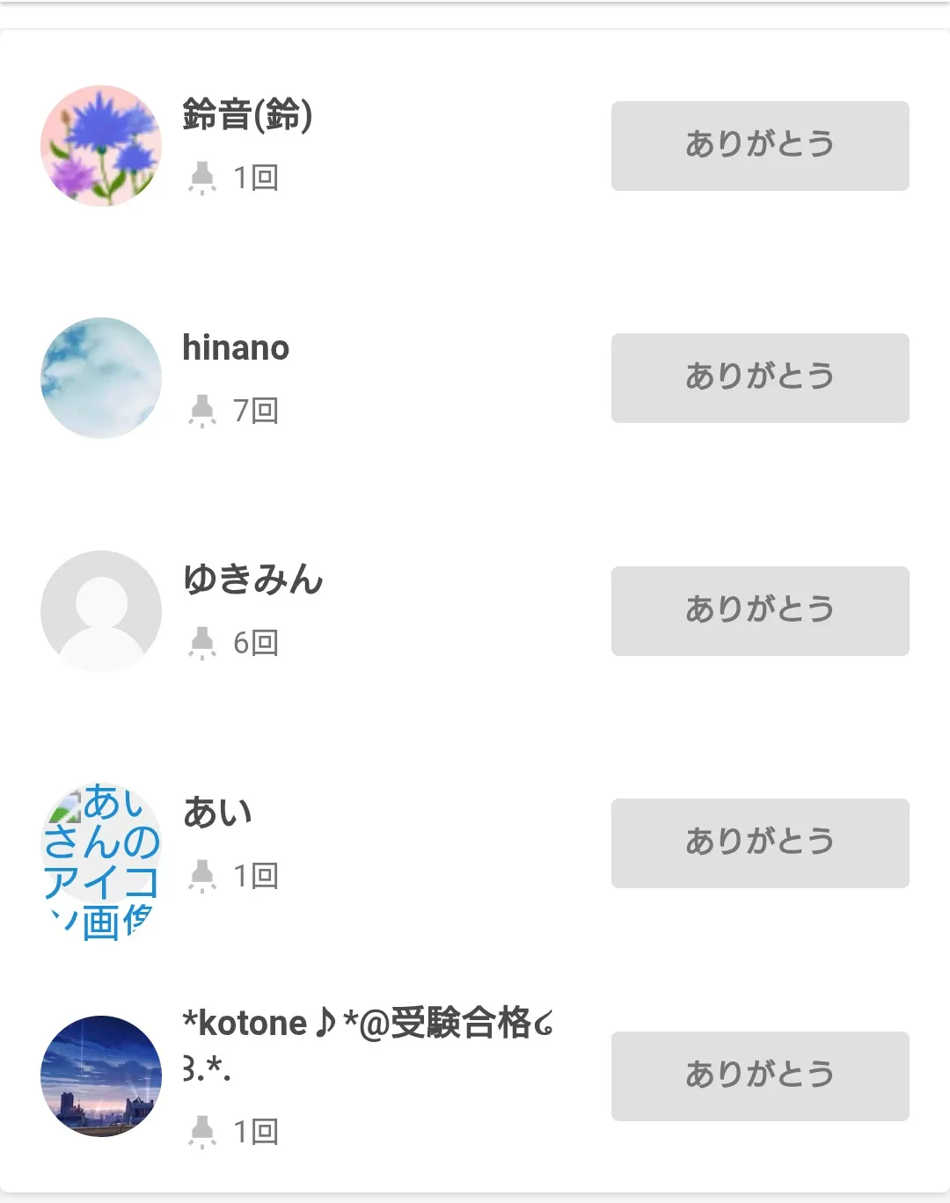Tap the ありがとう button for ゆきみん
This screenshot has height=1203, width=950.
pyautogui.click(x=760, y=611)
